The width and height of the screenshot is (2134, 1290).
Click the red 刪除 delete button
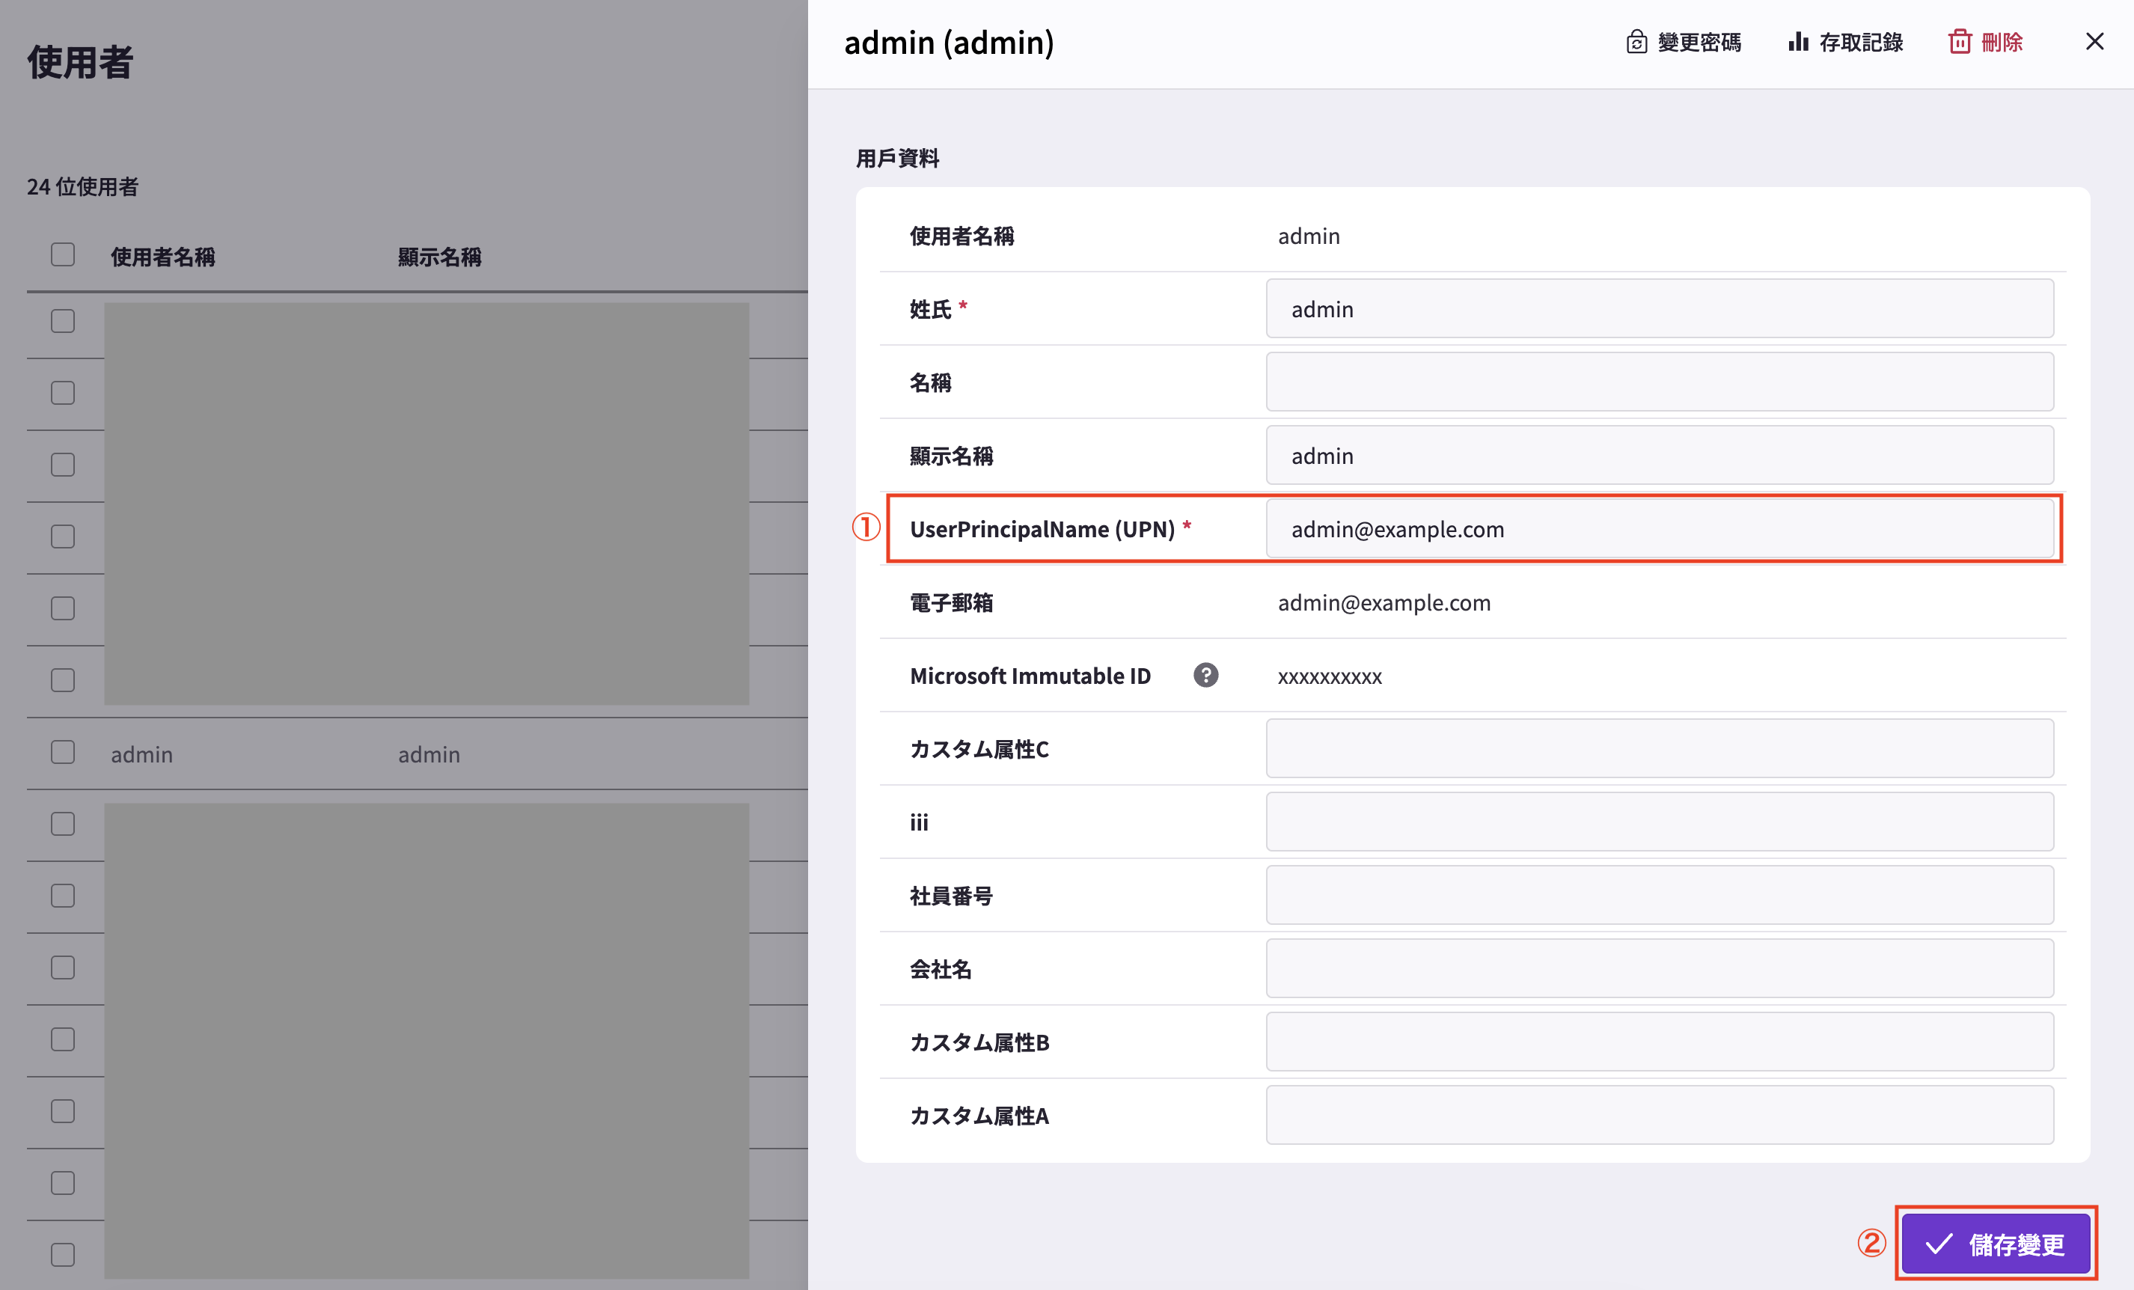click(1985, 42)
